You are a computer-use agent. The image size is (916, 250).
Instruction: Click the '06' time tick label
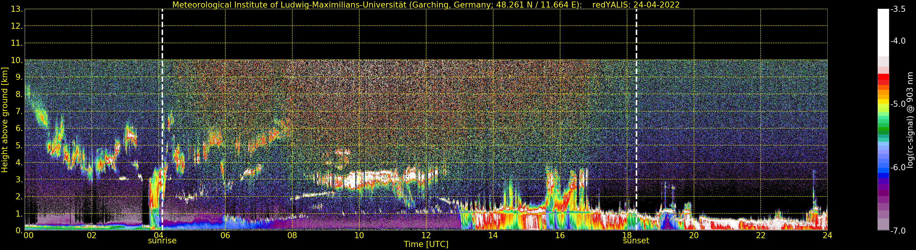(226, 235)
